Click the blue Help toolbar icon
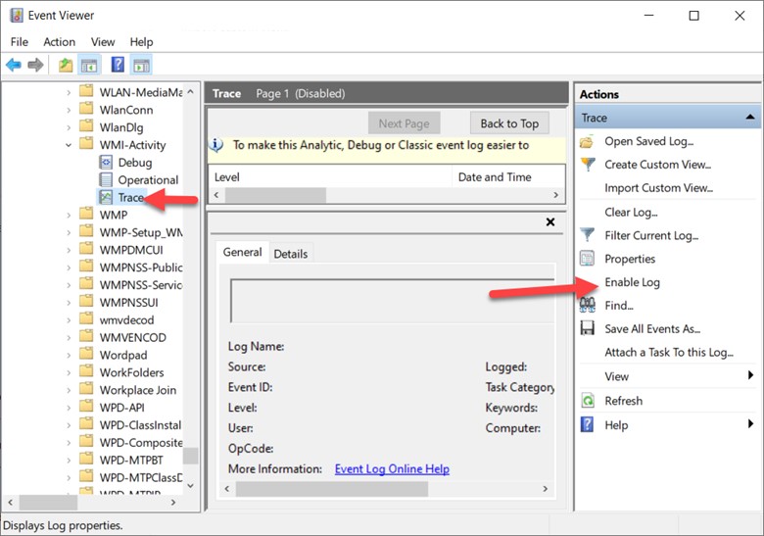Image resolution: width=764 pixels, height=536 pixels. [118, 65]
